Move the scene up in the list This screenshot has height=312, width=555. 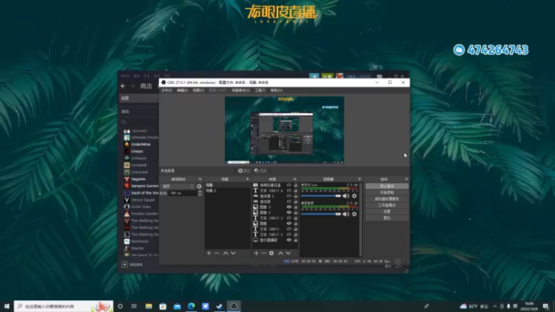click(x=225, y=253)
